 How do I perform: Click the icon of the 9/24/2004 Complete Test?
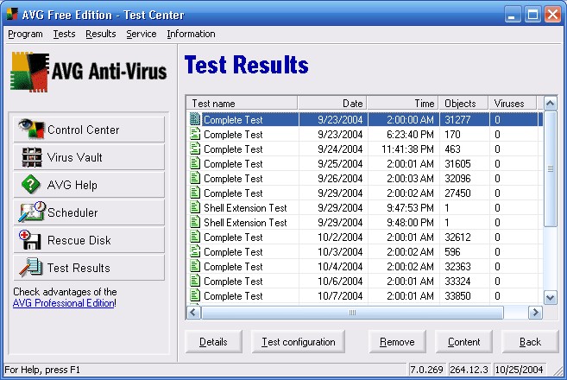tap(195, 149)
